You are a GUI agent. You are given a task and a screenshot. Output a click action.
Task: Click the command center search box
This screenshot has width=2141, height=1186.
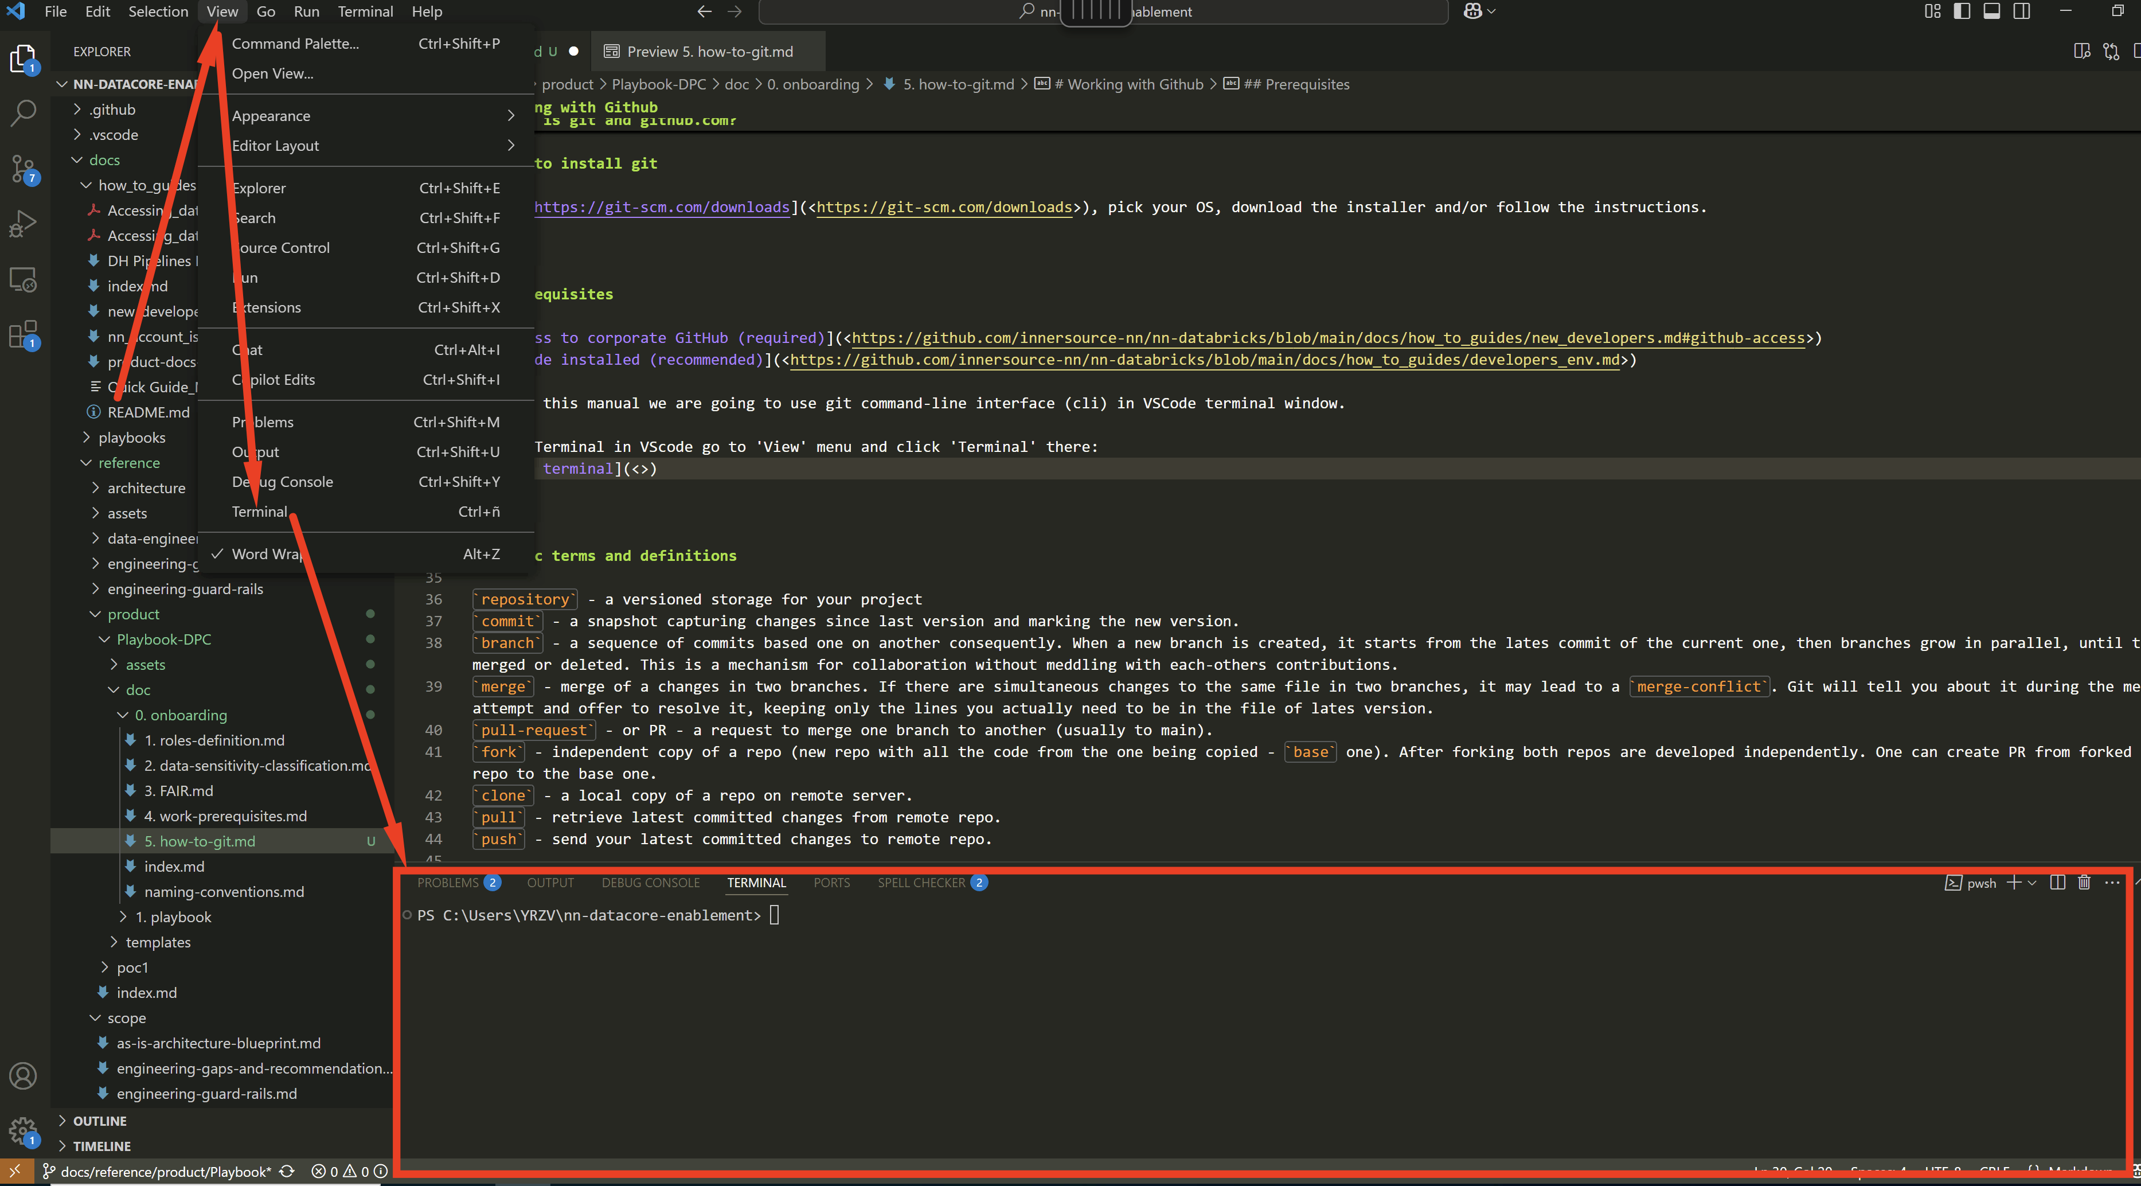(1103, 11)
